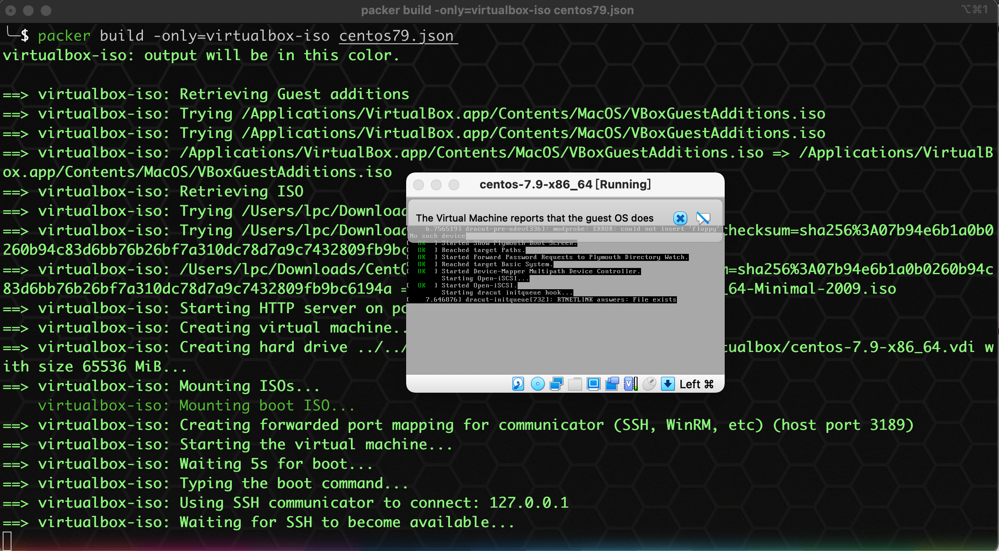
Task: Click the recording/video capture indicator icon
Action: (612, 384)
